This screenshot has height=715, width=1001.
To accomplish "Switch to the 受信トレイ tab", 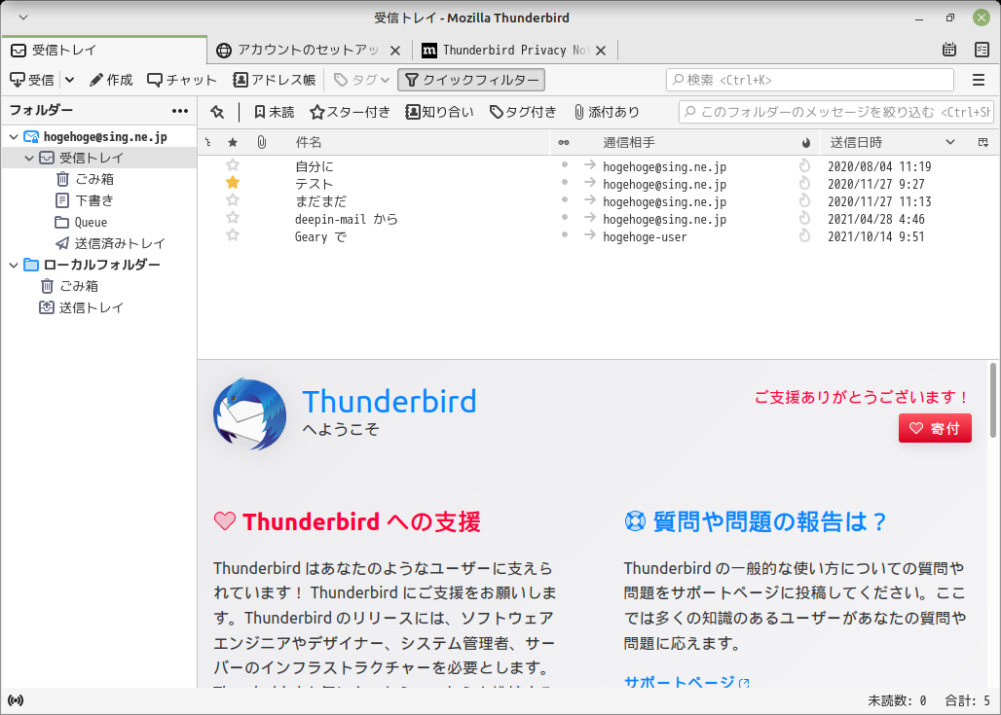I will (x=104, y=50).
